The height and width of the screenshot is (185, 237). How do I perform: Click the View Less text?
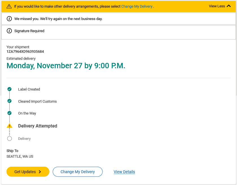[x=217, y=6]
